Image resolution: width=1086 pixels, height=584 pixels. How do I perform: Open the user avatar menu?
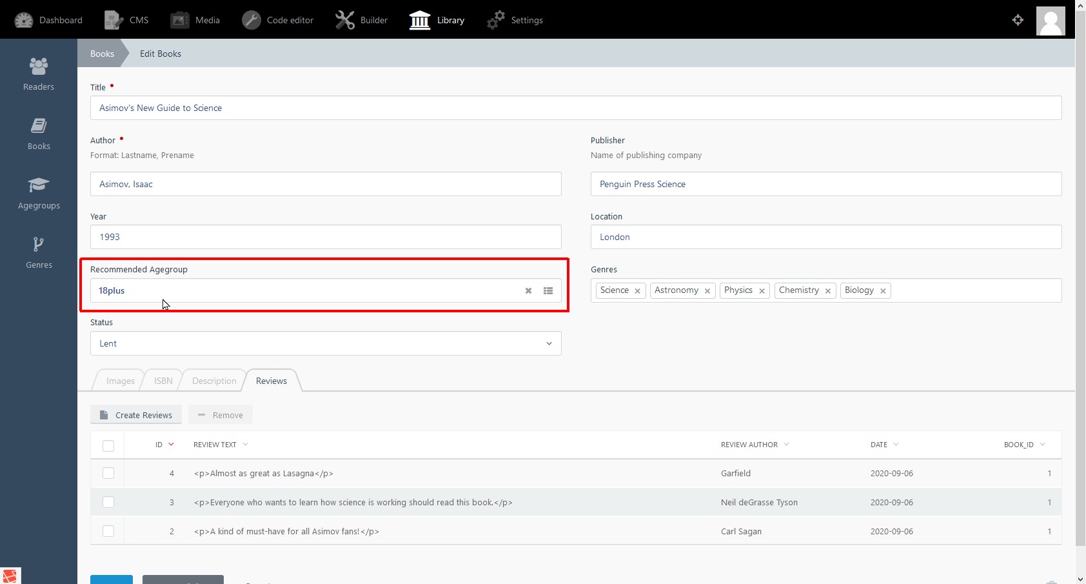coord(1050,21)
